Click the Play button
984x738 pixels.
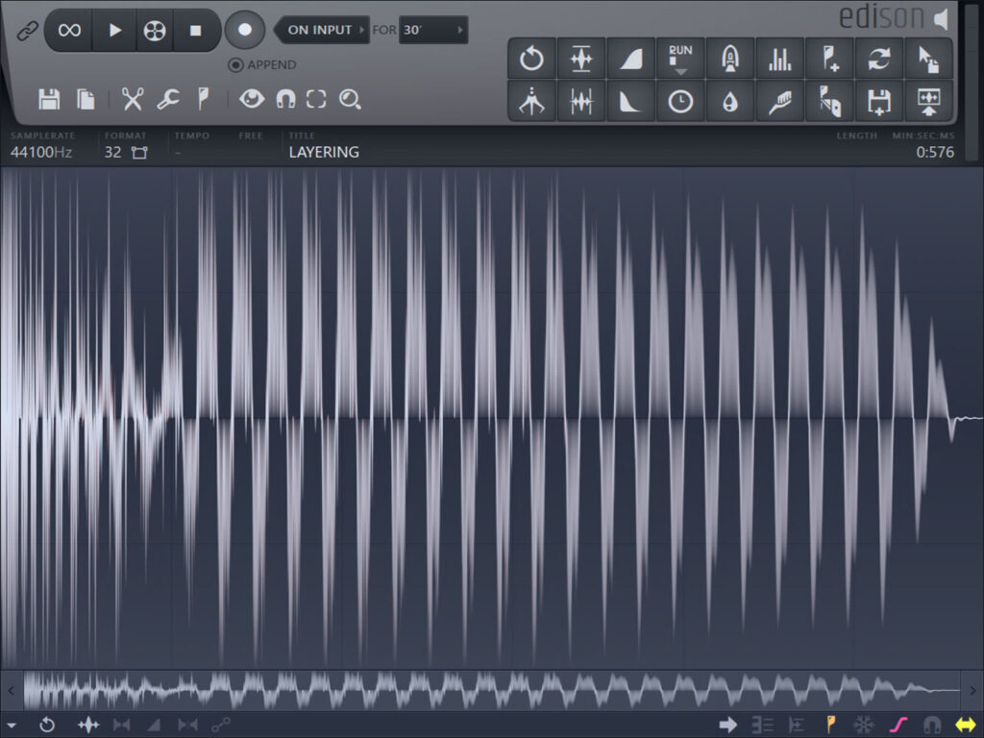[x=114, y=30]
